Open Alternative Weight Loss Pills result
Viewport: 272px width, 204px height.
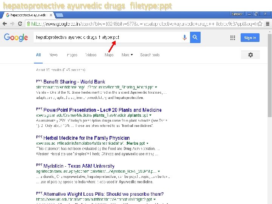click(x=104, y=194)
